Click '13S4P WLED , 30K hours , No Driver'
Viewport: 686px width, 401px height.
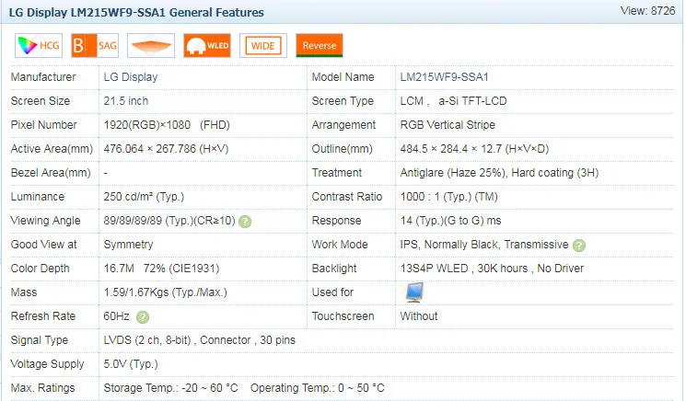493,269
